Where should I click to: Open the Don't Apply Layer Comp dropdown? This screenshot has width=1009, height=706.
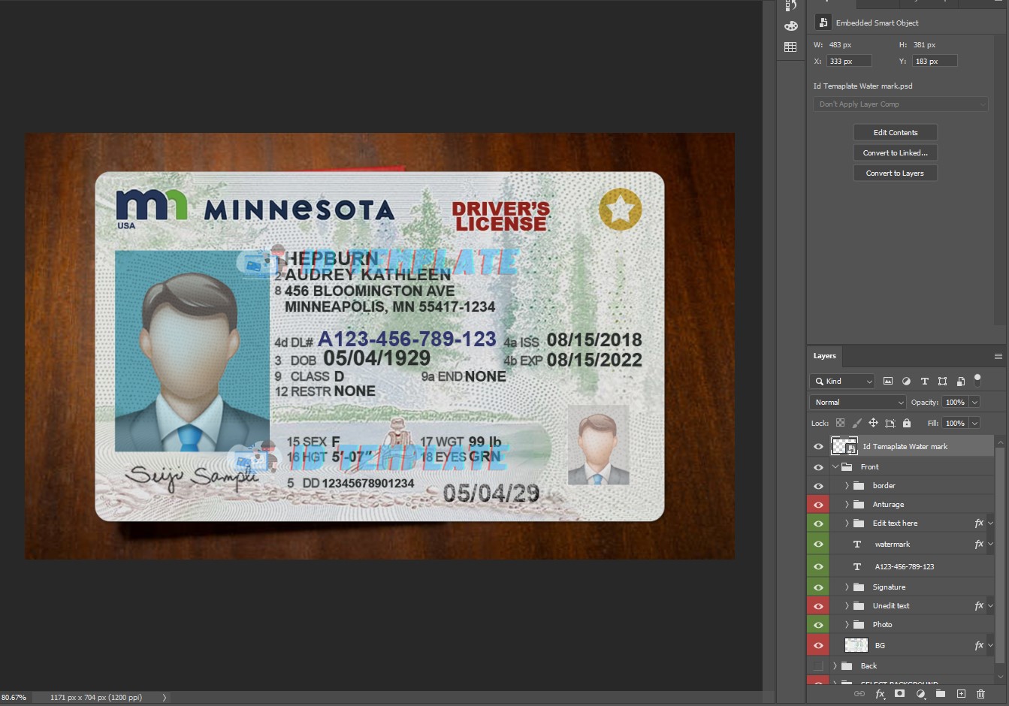point(900,104)
